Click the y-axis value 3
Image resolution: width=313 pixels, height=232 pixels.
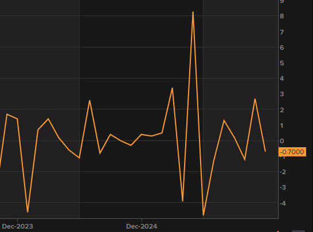[x=282, y=94]
